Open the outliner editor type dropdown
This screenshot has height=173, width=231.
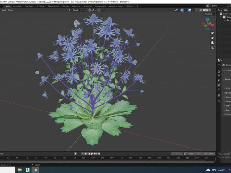220,10
